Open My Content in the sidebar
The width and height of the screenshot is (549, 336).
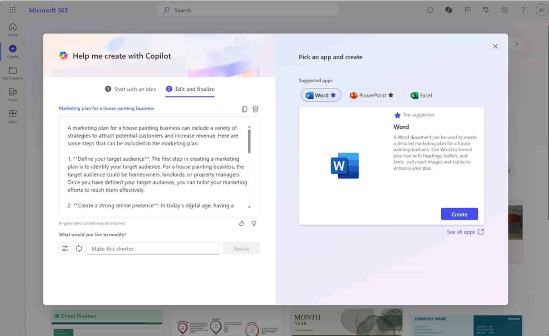pyautogui.click(x=13, y=73)
